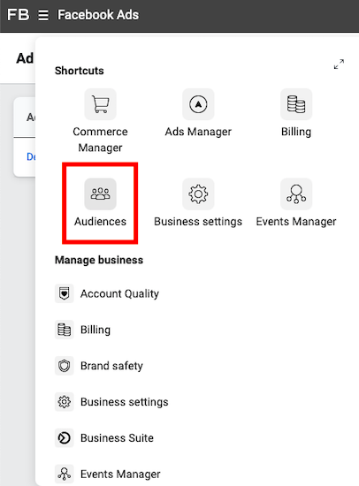359x486 pixels.
Task: Click the Manage business heading
Action: point(99,260)
